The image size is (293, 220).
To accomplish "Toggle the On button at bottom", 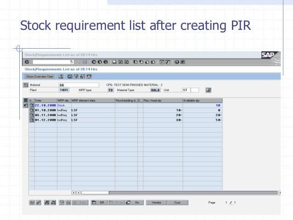I will pos(134,203).
